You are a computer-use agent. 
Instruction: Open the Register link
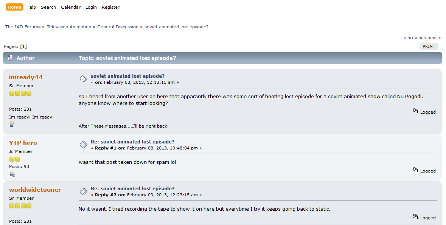110,7
